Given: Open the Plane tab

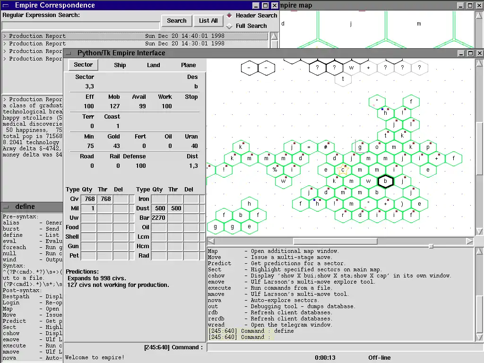Looking at the screenshot, I should pyautogui.click(x=188, y=65).
